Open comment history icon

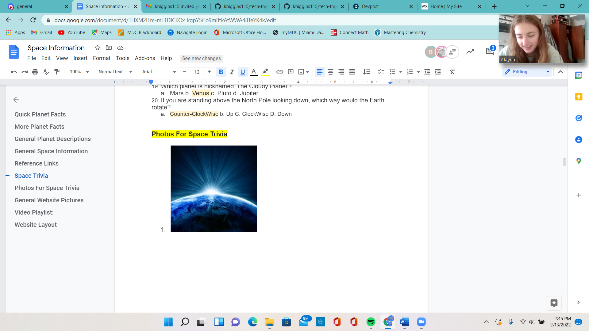click(x=490, y=51)
